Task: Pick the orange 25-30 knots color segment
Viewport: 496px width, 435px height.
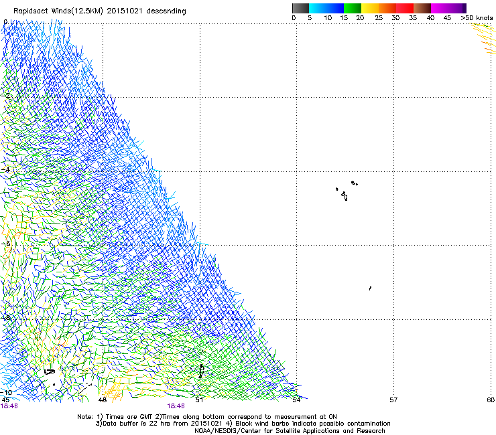Action: [387, 8]
